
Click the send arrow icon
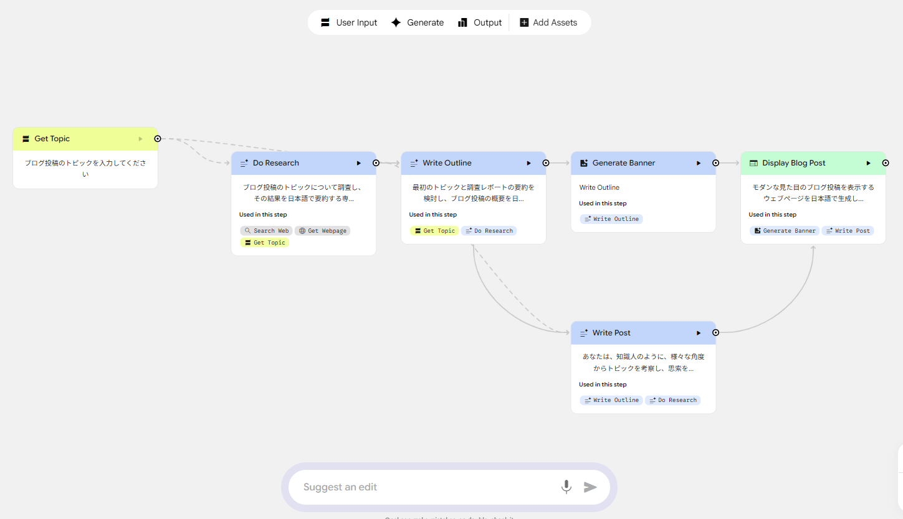click(590, 487)
